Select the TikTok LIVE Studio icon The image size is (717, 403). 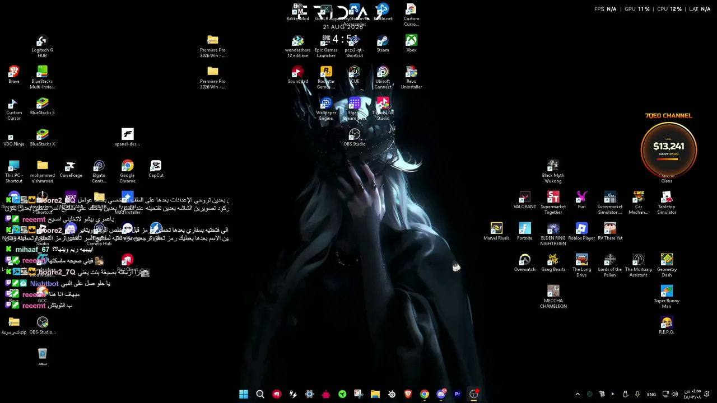click(x=383, y=109)
